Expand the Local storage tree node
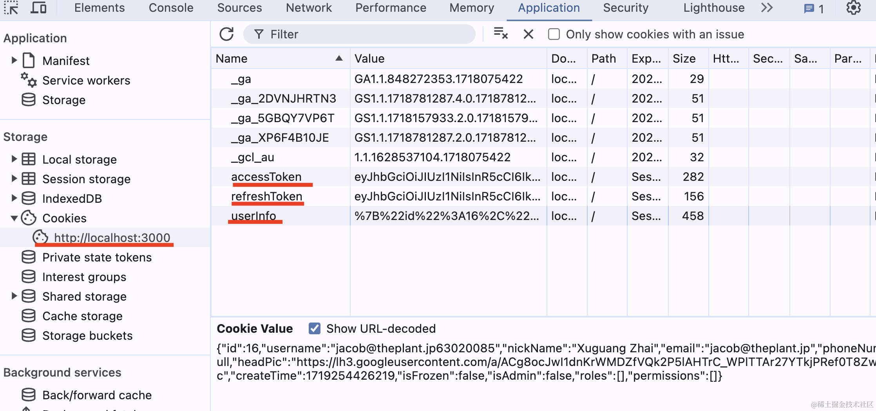 pyautogui.click(x=14, y=159)
